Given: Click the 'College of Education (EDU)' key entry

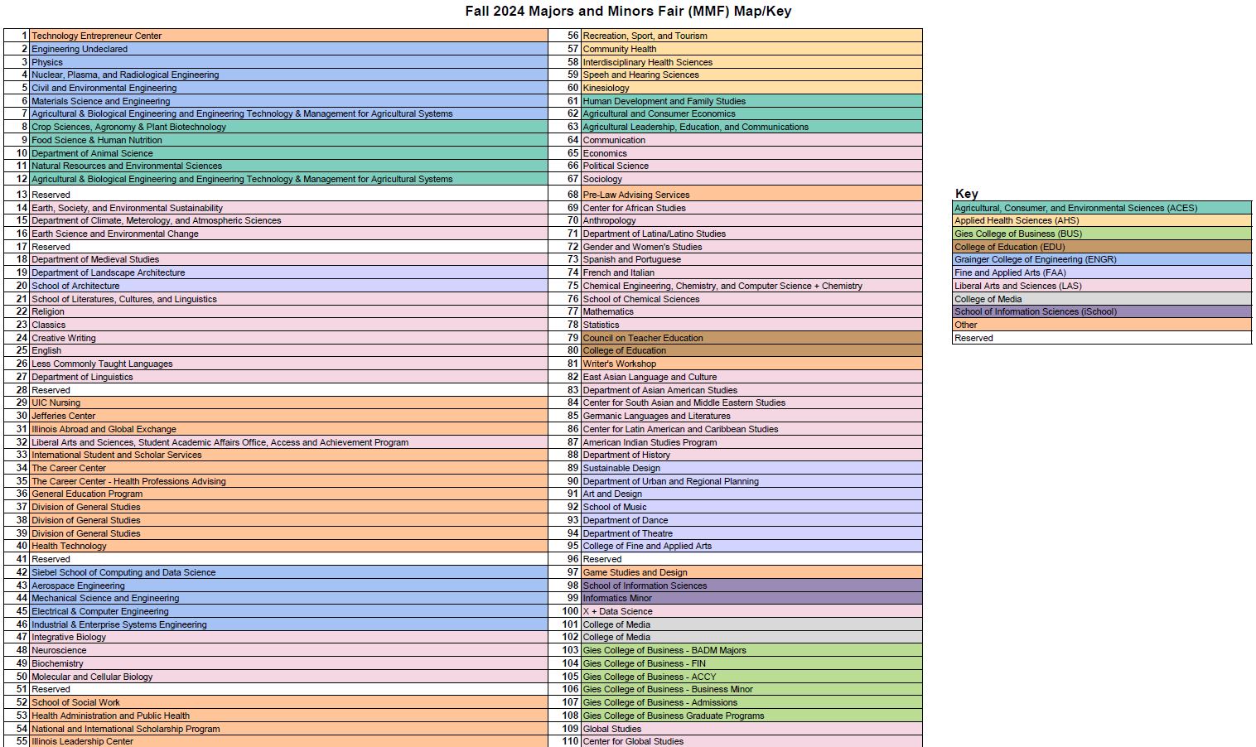Looking at the screenshot, I should tap(1102, 247).
